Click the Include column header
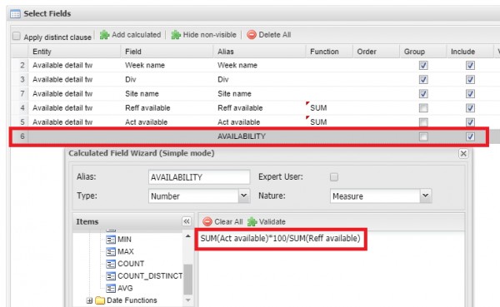 [470, 52]
